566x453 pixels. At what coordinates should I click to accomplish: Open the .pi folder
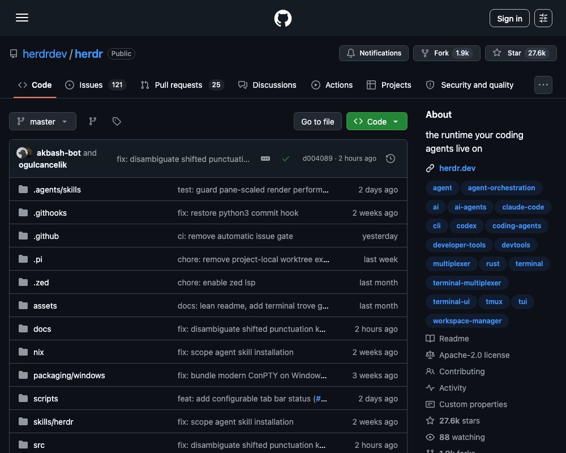point(38,259)
